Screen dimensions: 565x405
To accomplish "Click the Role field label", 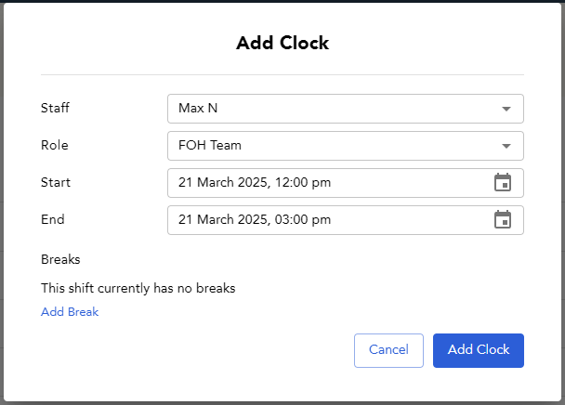I will [55, 145].
